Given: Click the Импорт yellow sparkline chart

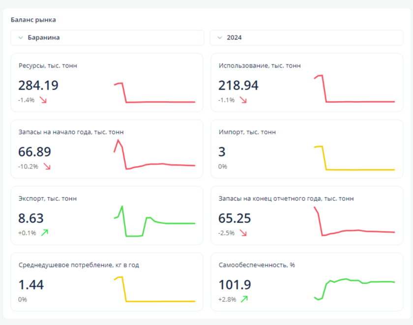Looking at the screenshot, I should 354,158.
